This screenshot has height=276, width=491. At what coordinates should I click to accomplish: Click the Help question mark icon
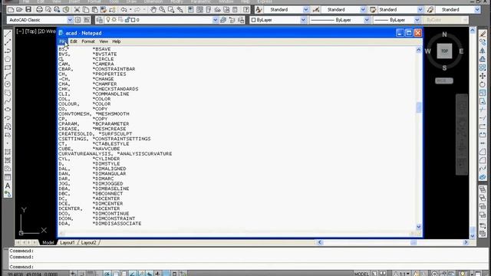click(x=246, y=10)
